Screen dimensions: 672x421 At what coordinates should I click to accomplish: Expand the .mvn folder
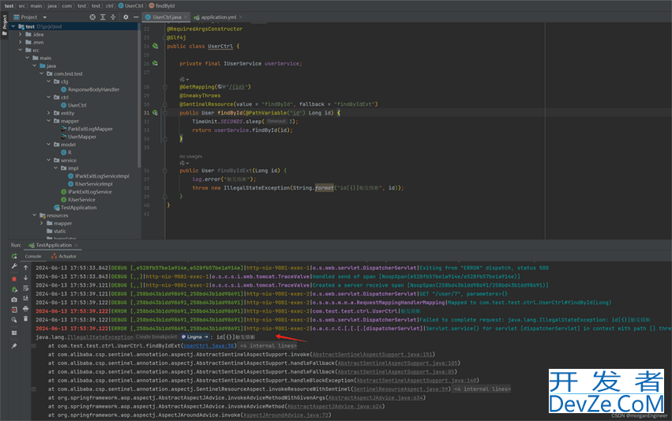tap(21, 43)
